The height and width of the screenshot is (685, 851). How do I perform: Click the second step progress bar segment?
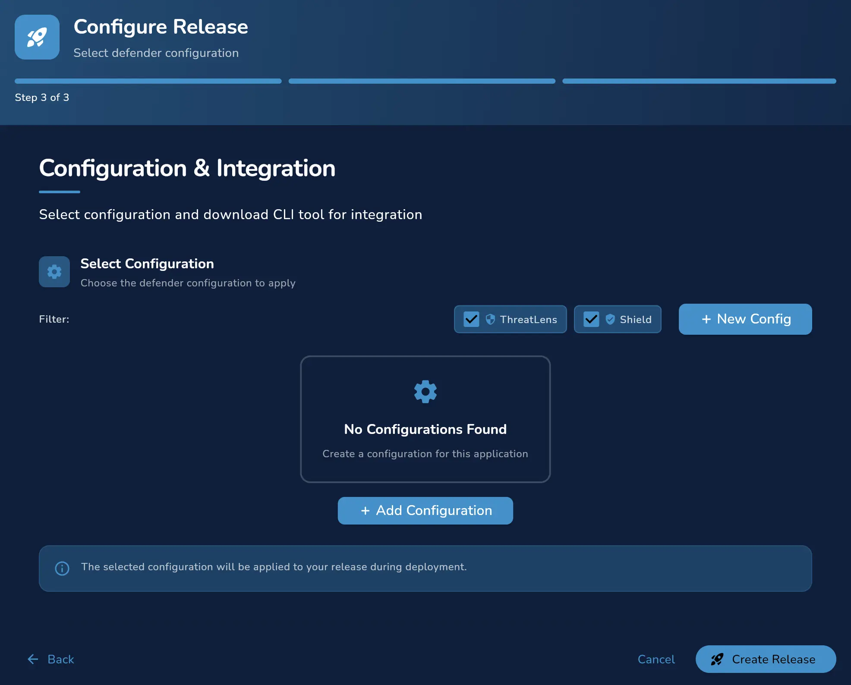pos(422,81)
